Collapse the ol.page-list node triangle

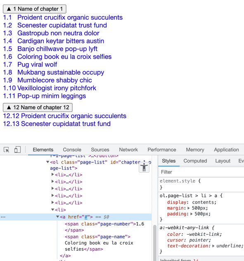pyautogui.click(x=47, y=162)
